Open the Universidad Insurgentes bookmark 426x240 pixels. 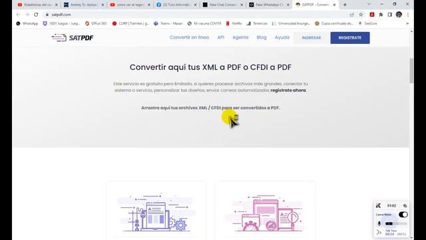pyautogui.click(x=291, y=24)
